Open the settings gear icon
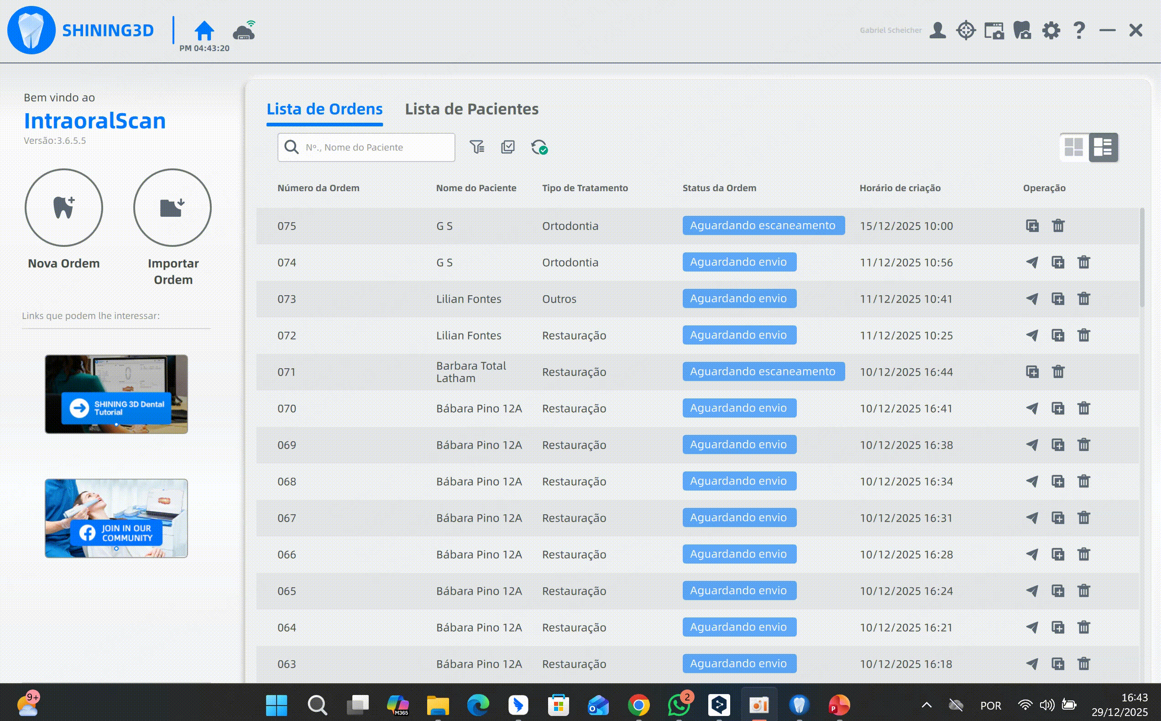The height and width of the screenshot is (721, 1161). click(1051, 31)
